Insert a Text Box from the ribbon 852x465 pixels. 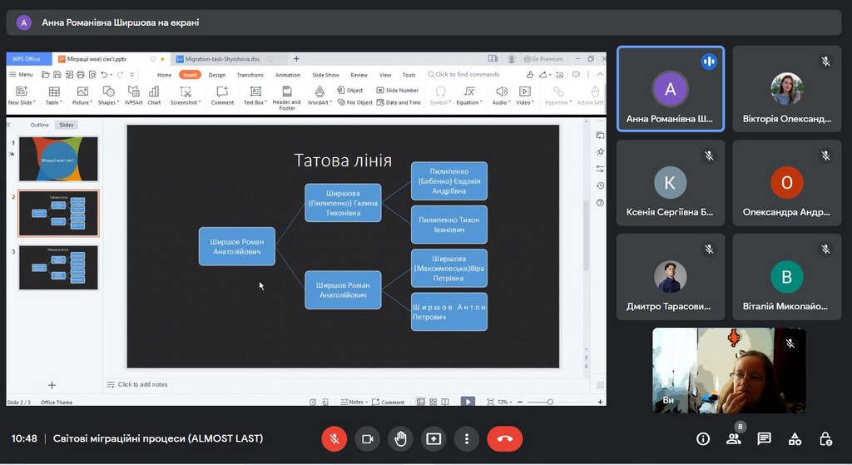(255, 96)
